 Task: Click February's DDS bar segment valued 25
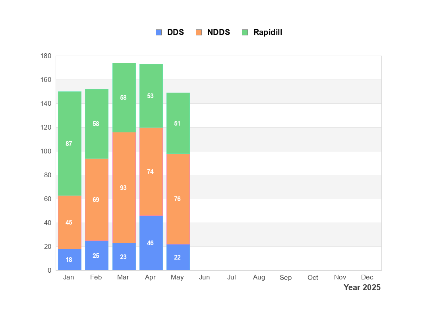pos(97,256)
